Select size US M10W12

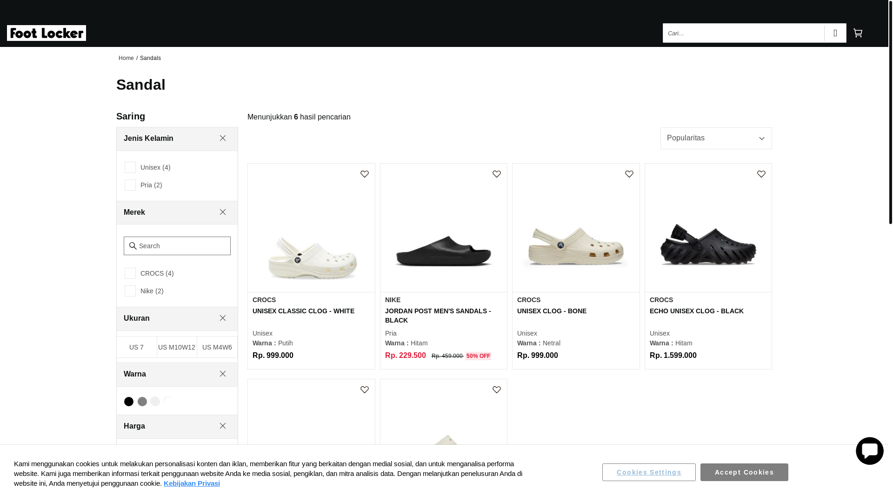point(177,347)
